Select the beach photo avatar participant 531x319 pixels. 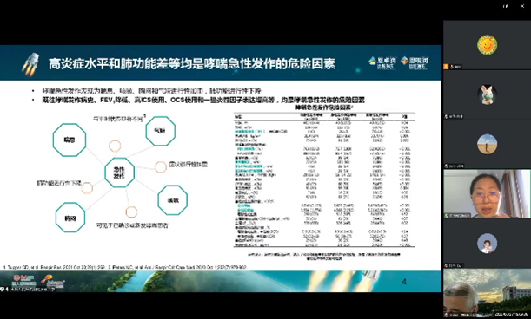point(487,144)
